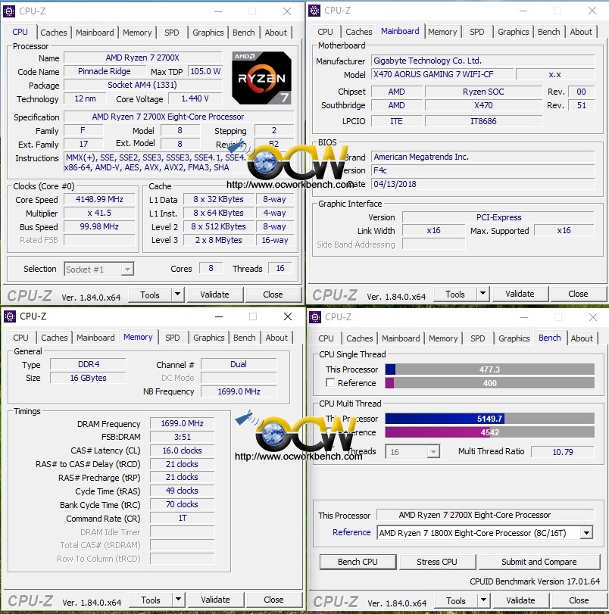Select the SPD tab in the CPU window
Viewport: 609px width, 614px height.
tap(172, 33)
